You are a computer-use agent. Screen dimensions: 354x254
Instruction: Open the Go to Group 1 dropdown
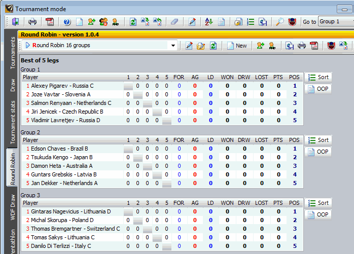(335, 22)
